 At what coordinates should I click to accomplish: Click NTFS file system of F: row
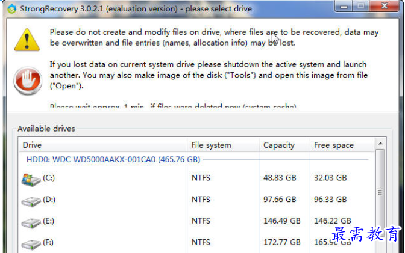pos(201,242)
